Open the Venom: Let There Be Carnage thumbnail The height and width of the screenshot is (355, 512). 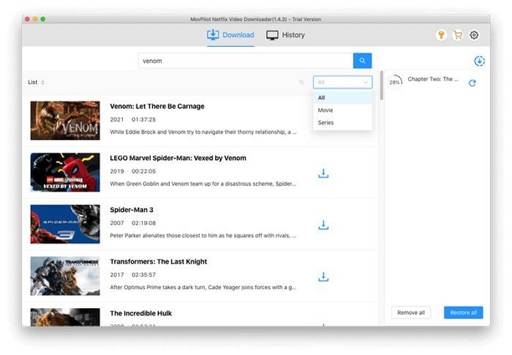pos(65,121)
